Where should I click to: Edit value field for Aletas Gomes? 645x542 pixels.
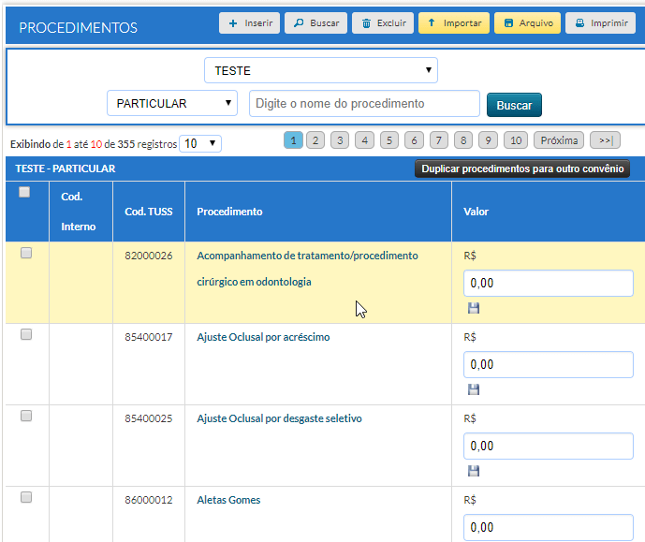[x=549, y=527]
